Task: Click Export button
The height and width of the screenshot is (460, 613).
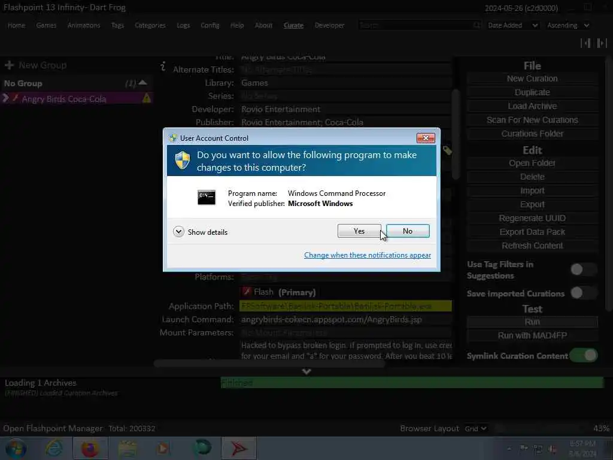Action: point(532,205)
